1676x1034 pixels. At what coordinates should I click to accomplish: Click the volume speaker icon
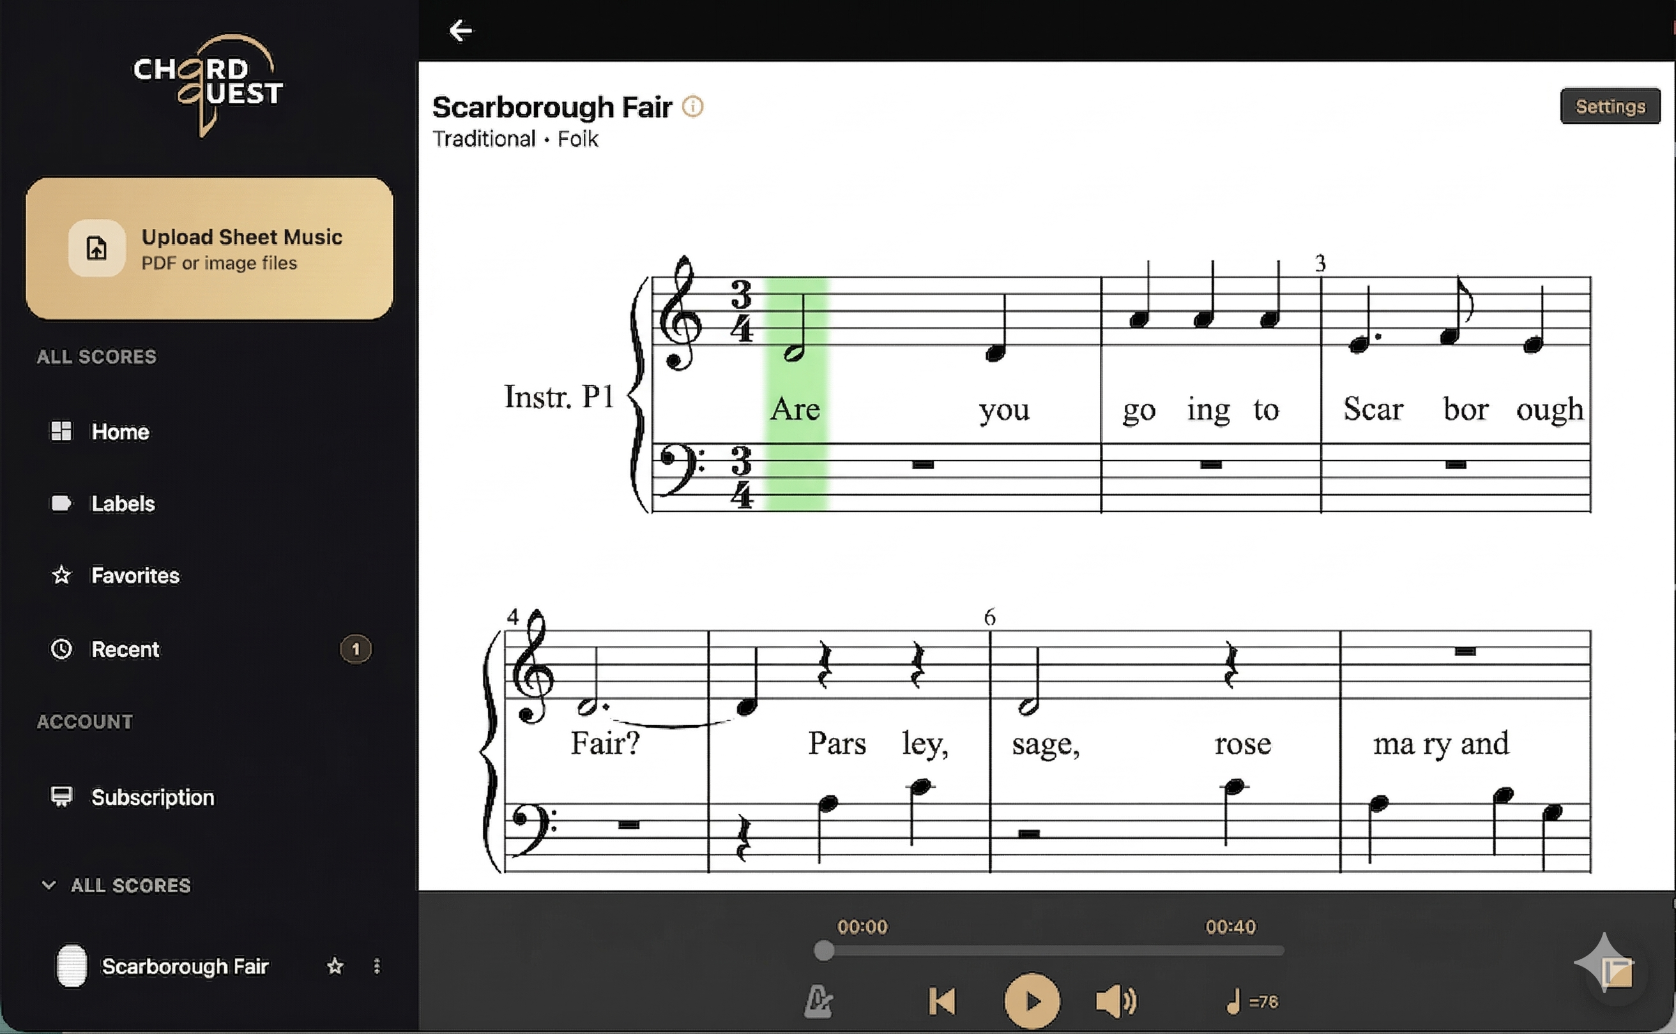[1116, 1001]
